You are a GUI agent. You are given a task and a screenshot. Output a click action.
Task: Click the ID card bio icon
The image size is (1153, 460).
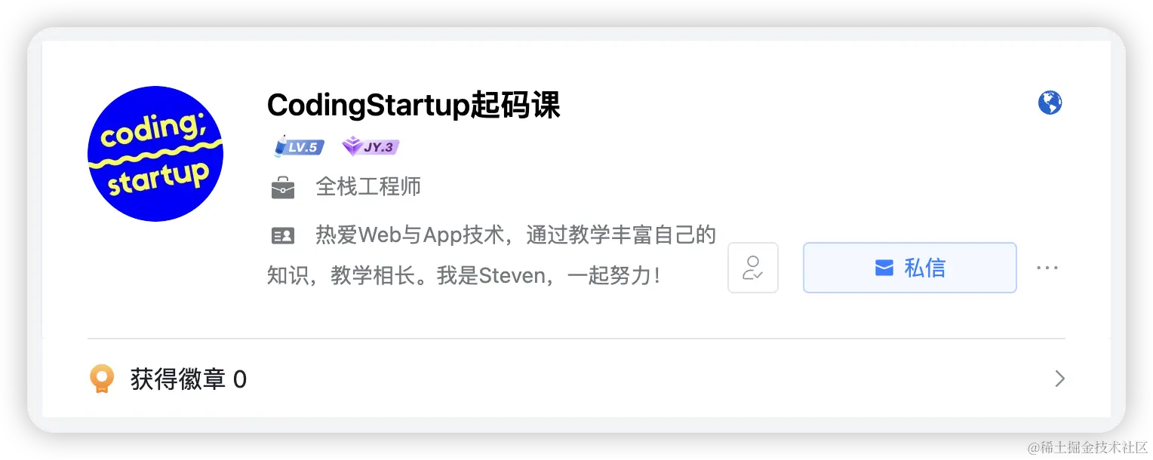283,236
